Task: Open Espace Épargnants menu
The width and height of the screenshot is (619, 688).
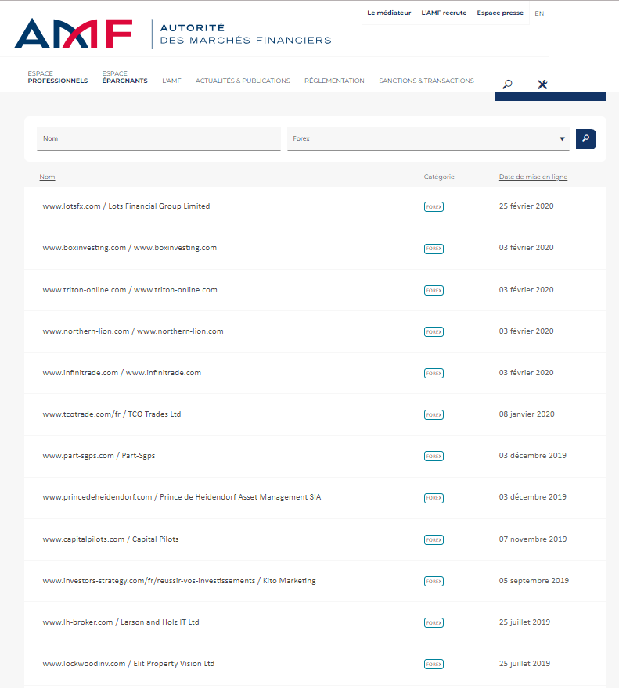Action: pos(124,77)
